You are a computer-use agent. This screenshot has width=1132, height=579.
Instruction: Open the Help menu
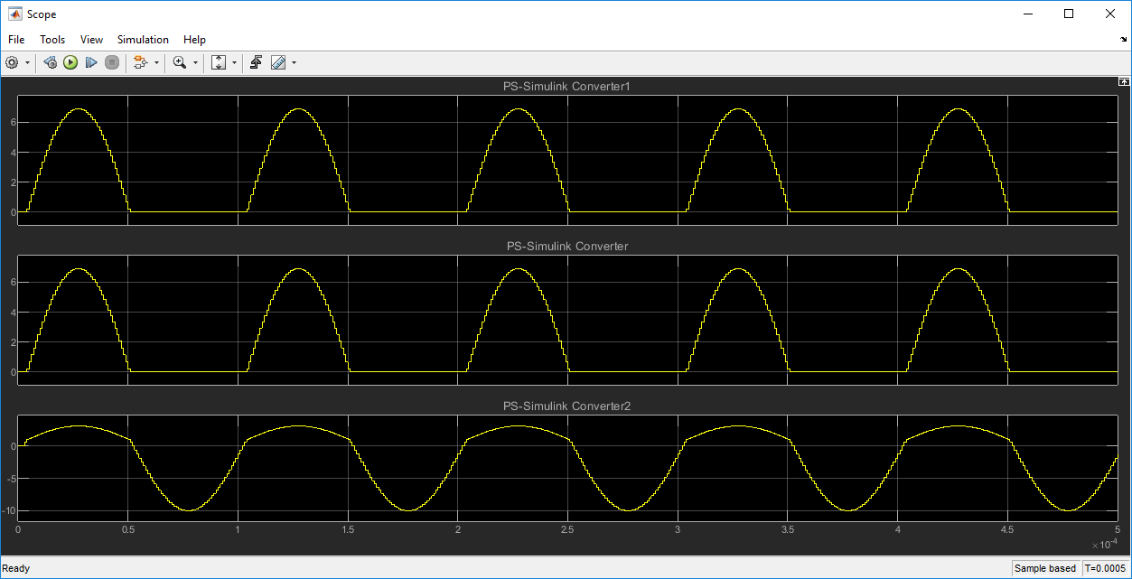tap(194, 40)
